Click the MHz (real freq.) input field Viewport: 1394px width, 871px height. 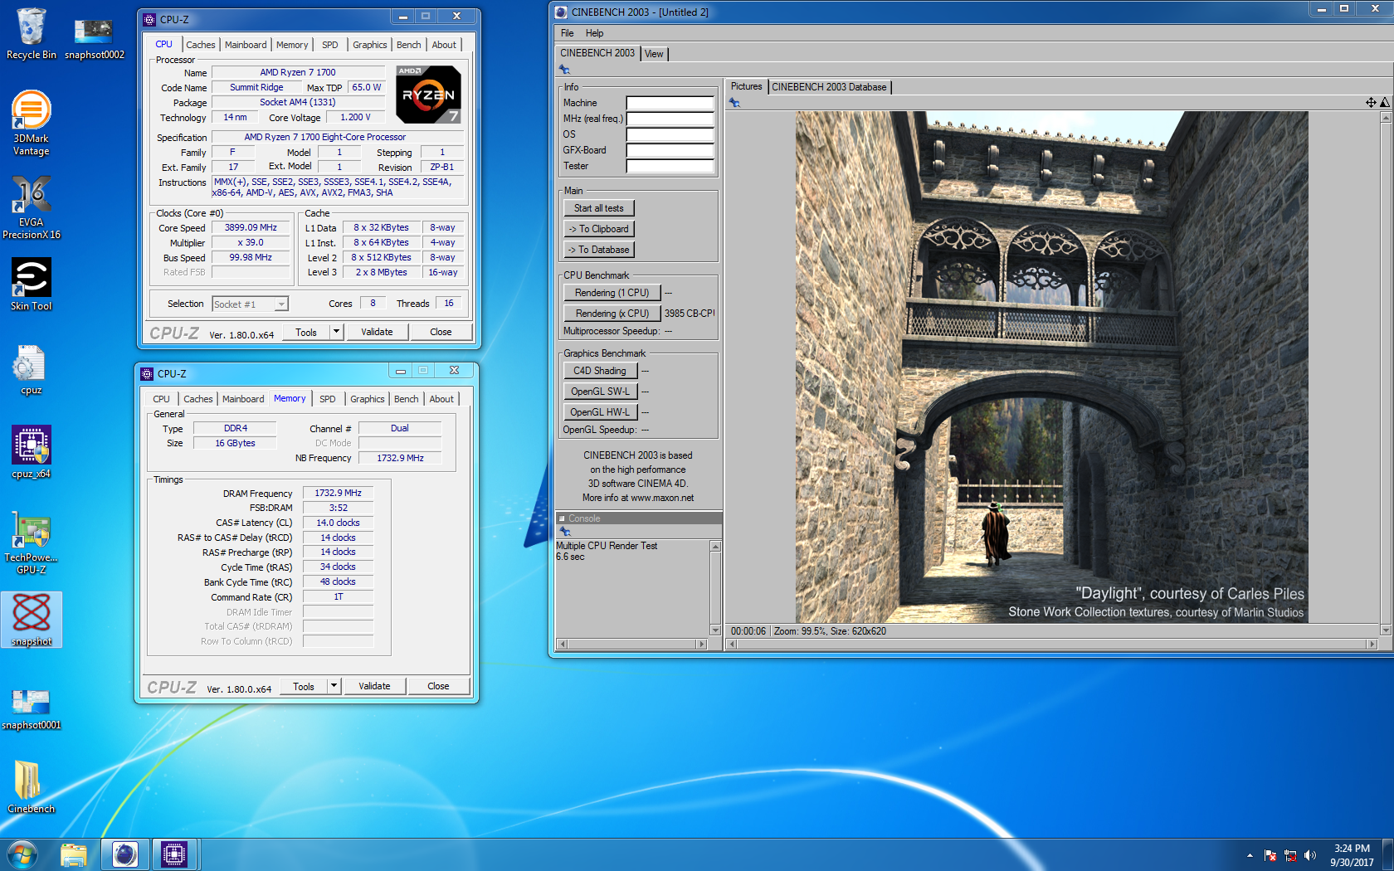point(670,119)
